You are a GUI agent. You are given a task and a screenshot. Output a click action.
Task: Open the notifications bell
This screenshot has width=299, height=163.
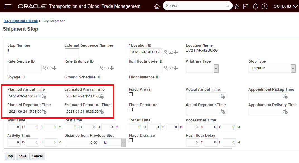[255, 6]
